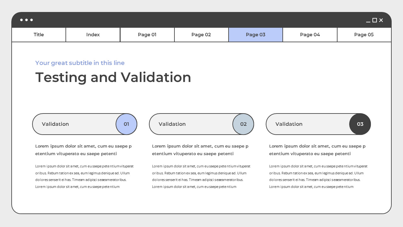The width and height of the screenshot is (403, 227).
Task: Switch to the Title tab
Action: point(38,35)
